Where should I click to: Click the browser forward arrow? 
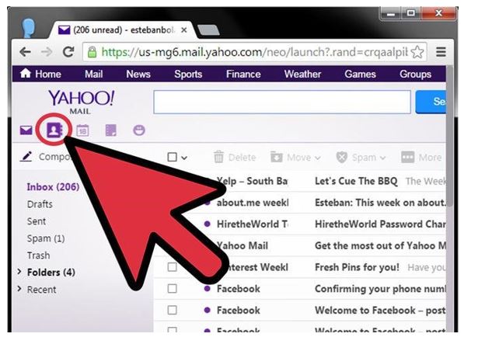[x=47, y=52]
